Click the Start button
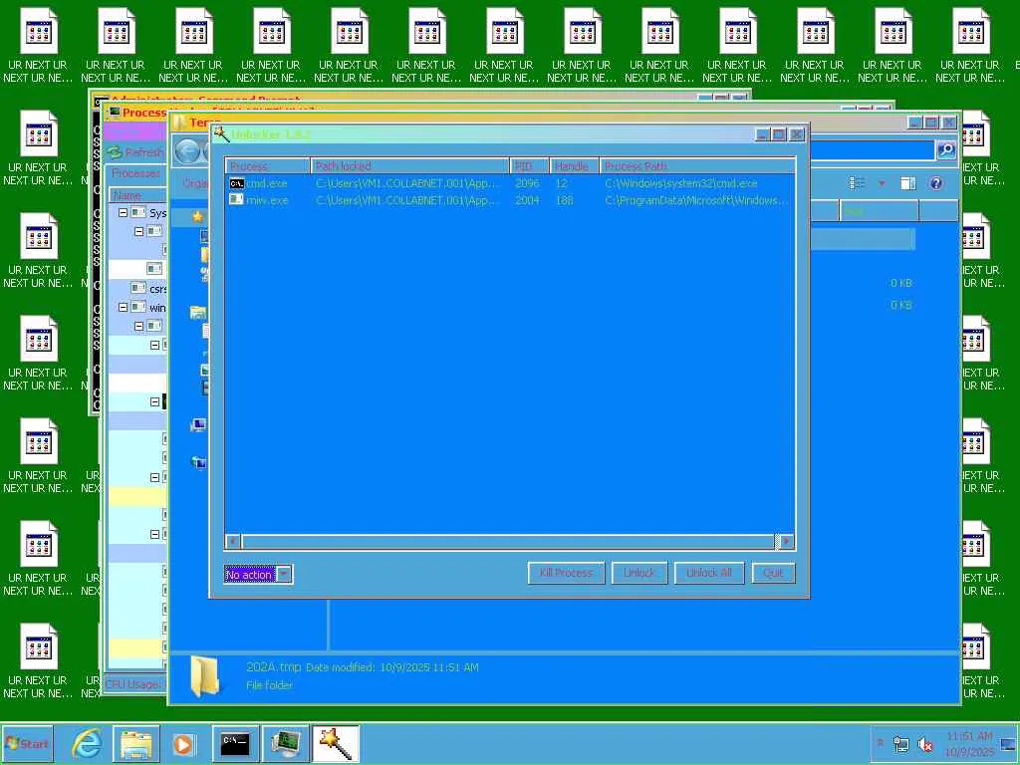Screen dimensions: 1020x765 coord(27,743)
